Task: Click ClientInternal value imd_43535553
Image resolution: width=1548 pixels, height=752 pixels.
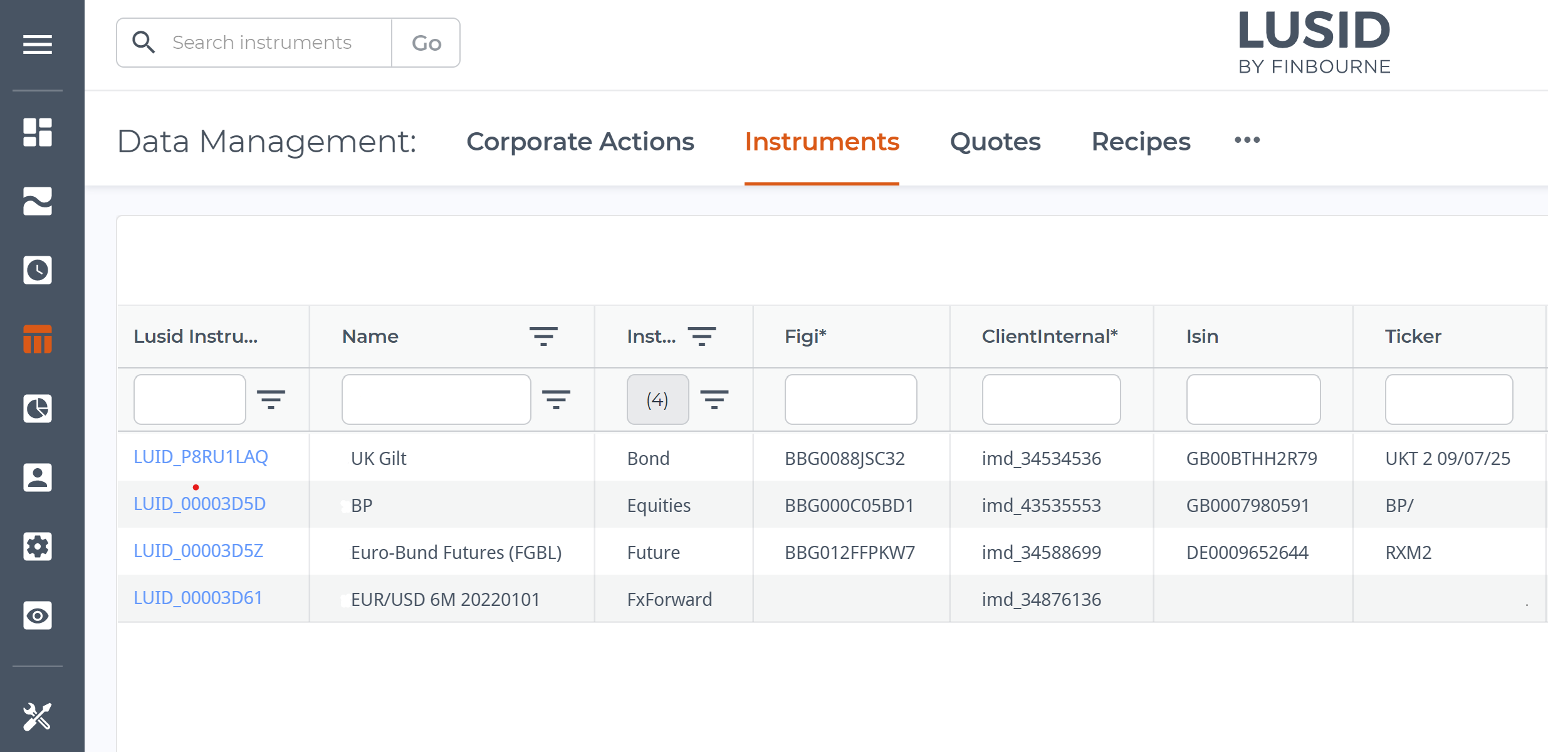Action: coord(1041,505)
